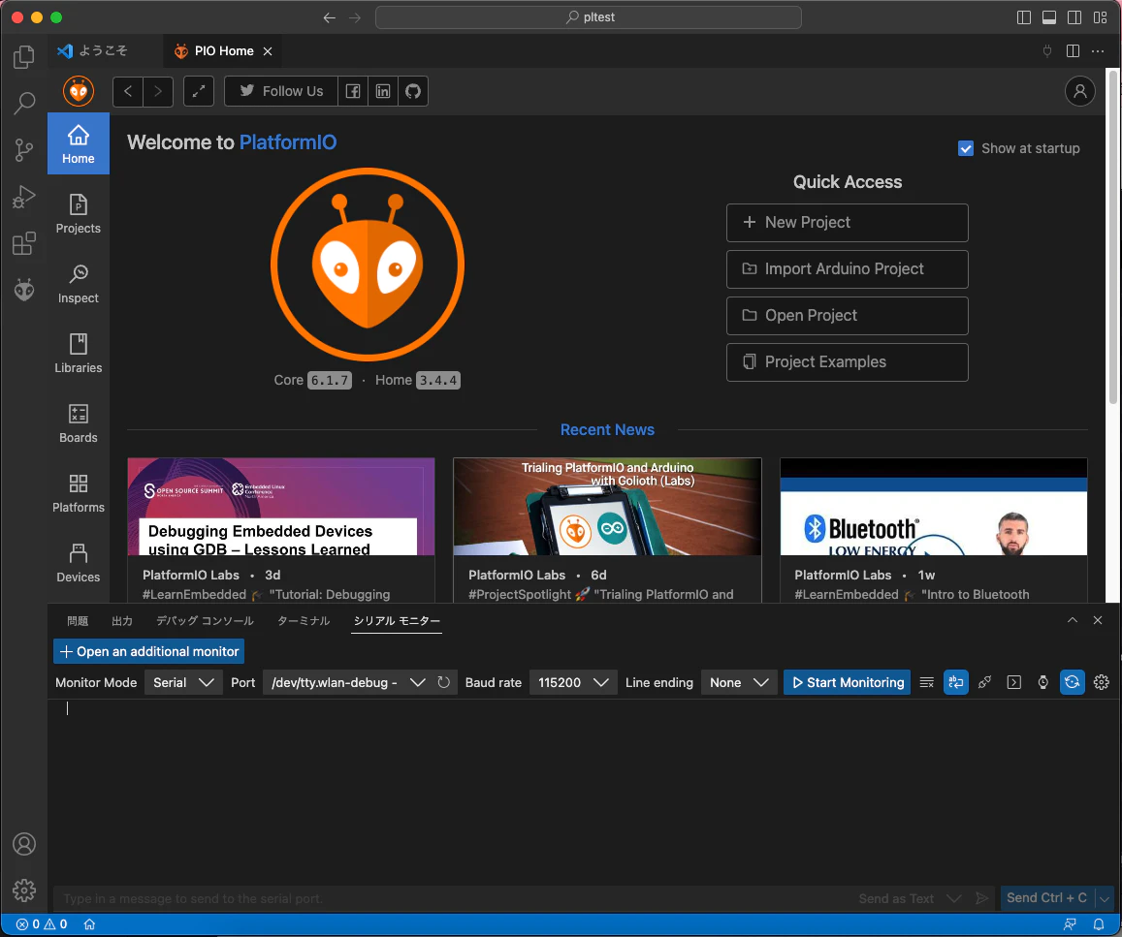
Task: Click Open an additional monitor button
Action: click(148, 652)
